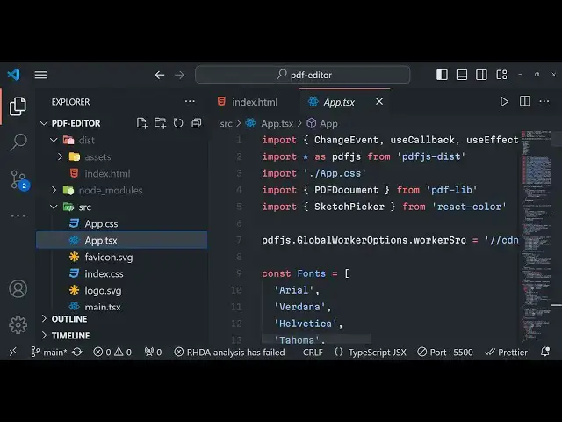Open logo.svg in the file tree
562x422 pixels.
pos(121,290)
